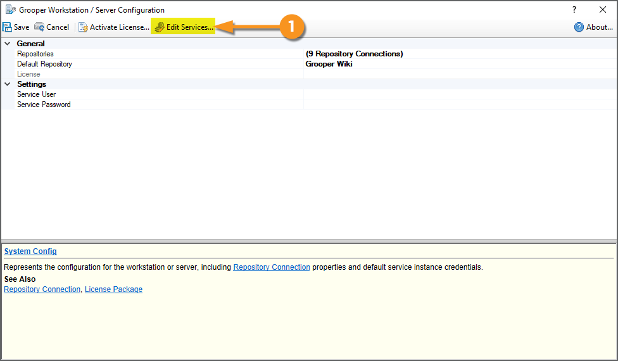This screenshot has width=618, height=361.
Task: Follow the Repository Connection link in description
Action: point(272,267)
